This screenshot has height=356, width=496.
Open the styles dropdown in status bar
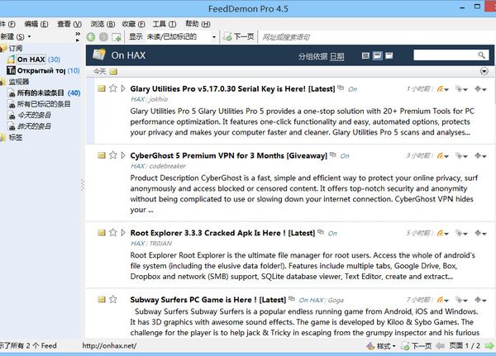pyautogui.click(x=382, y=346)
